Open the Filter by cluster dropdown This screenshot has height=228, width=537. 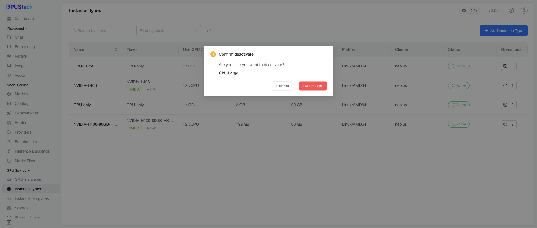(169, 31)
